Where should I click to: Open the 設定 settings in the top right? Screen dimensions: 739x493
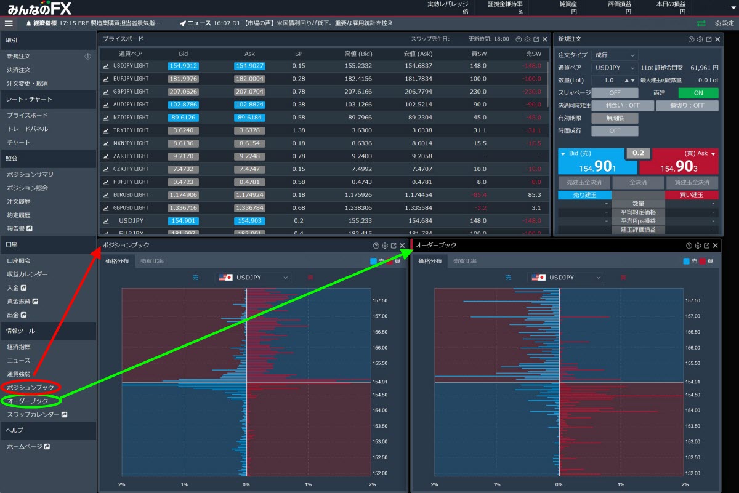[x=724, y=23]
